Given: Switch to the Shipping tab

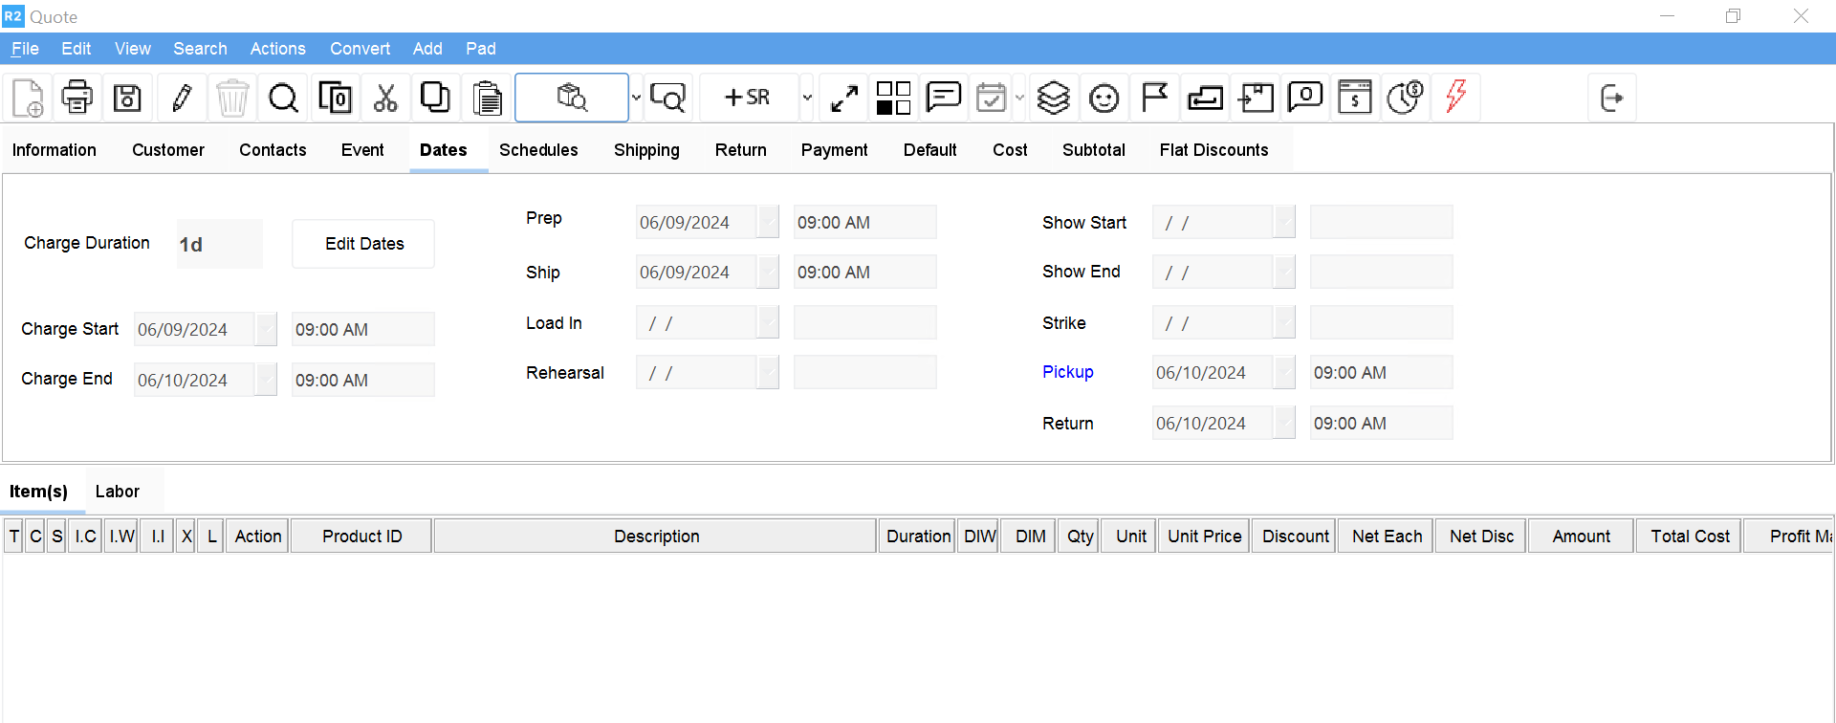Looking at the screenshot, I should click(x=646, y=150).
